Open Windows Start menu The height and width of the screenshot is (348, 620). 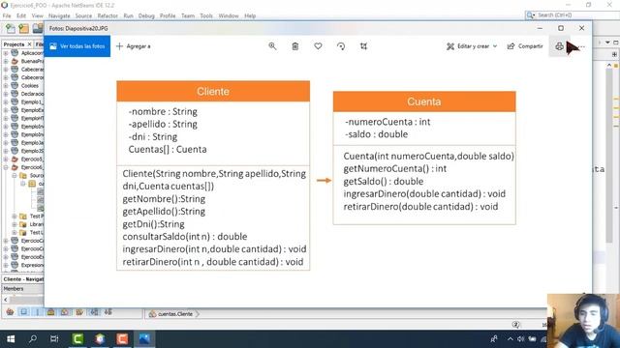click(x=11, y=339)
